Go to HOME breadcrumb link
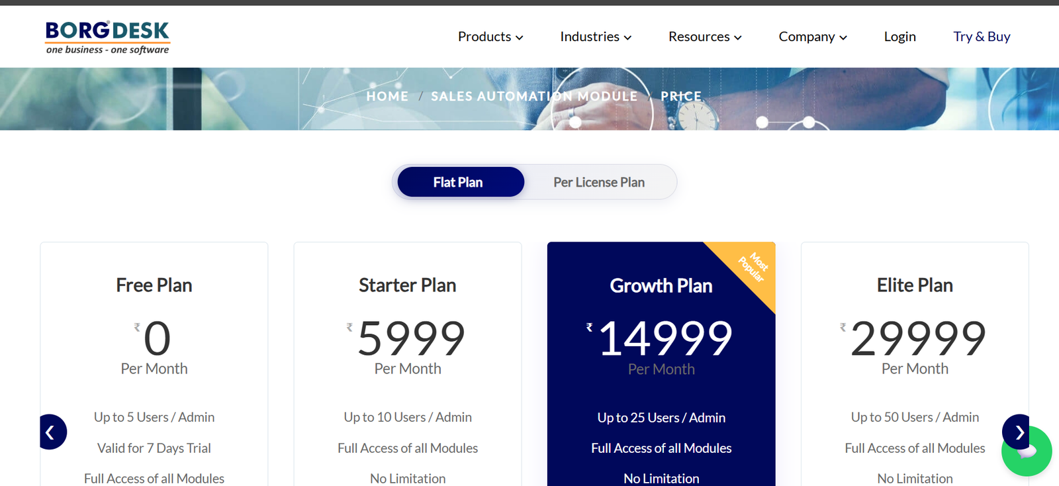 [x=387, y=96]
